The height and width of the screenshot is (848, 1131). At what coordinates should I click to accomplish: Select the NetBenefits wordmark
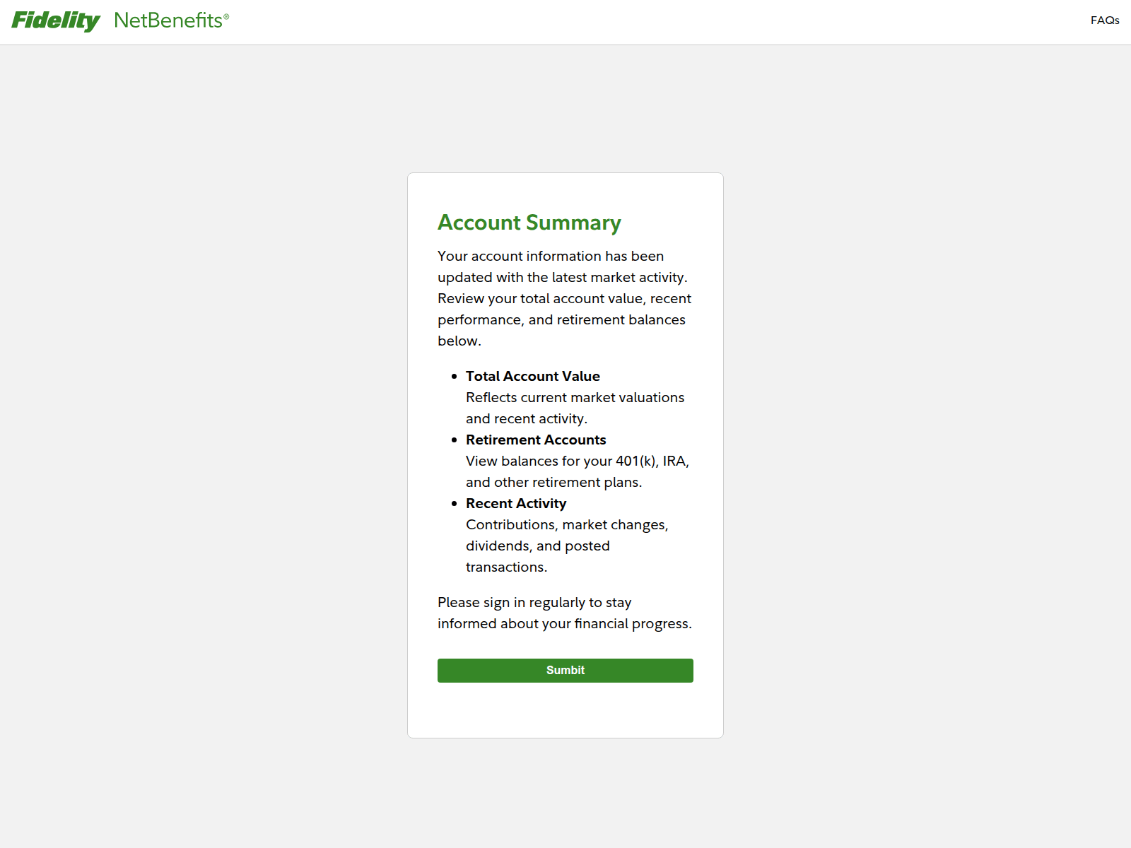[168, 20]
